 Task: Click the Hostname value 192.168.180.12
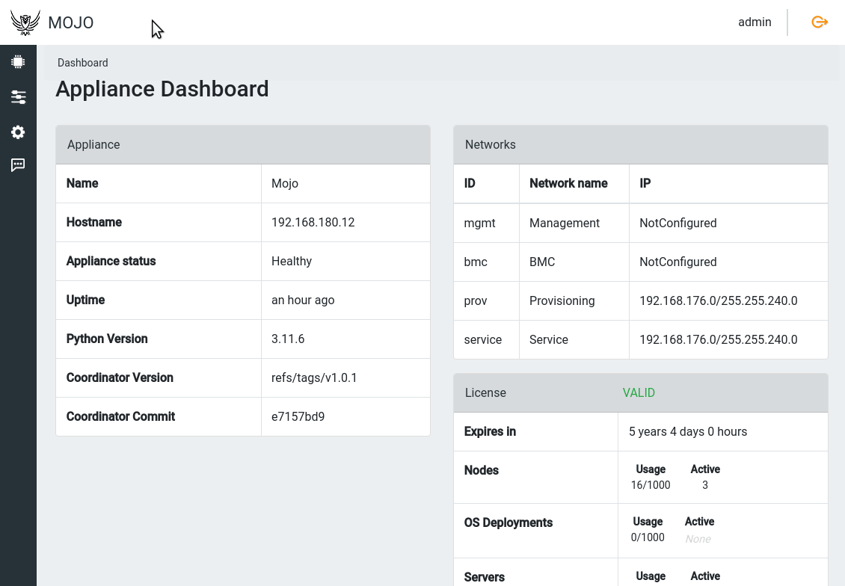pos(313,223)
